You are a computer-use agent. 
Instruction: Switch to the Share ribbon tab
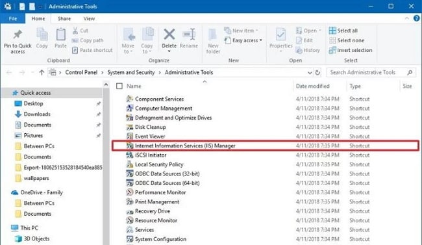click(64, 19)
